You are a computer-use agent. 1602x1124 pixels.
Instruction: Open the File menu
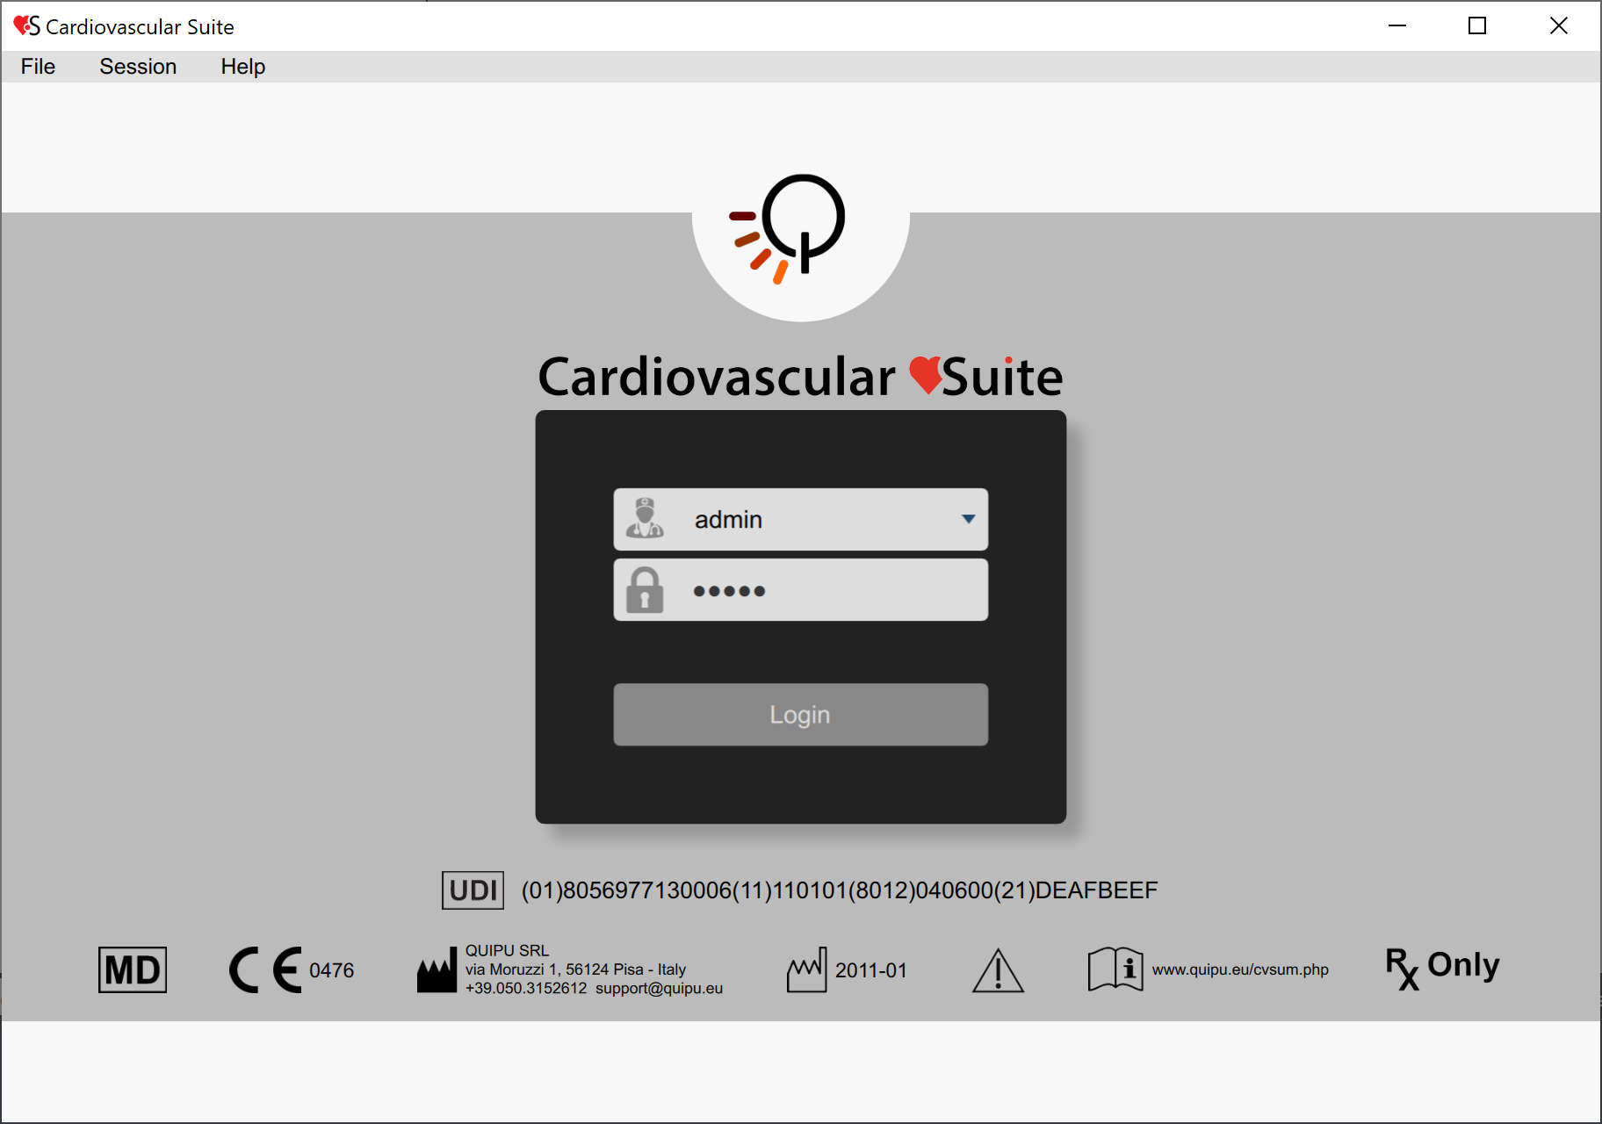pos(37,66)
